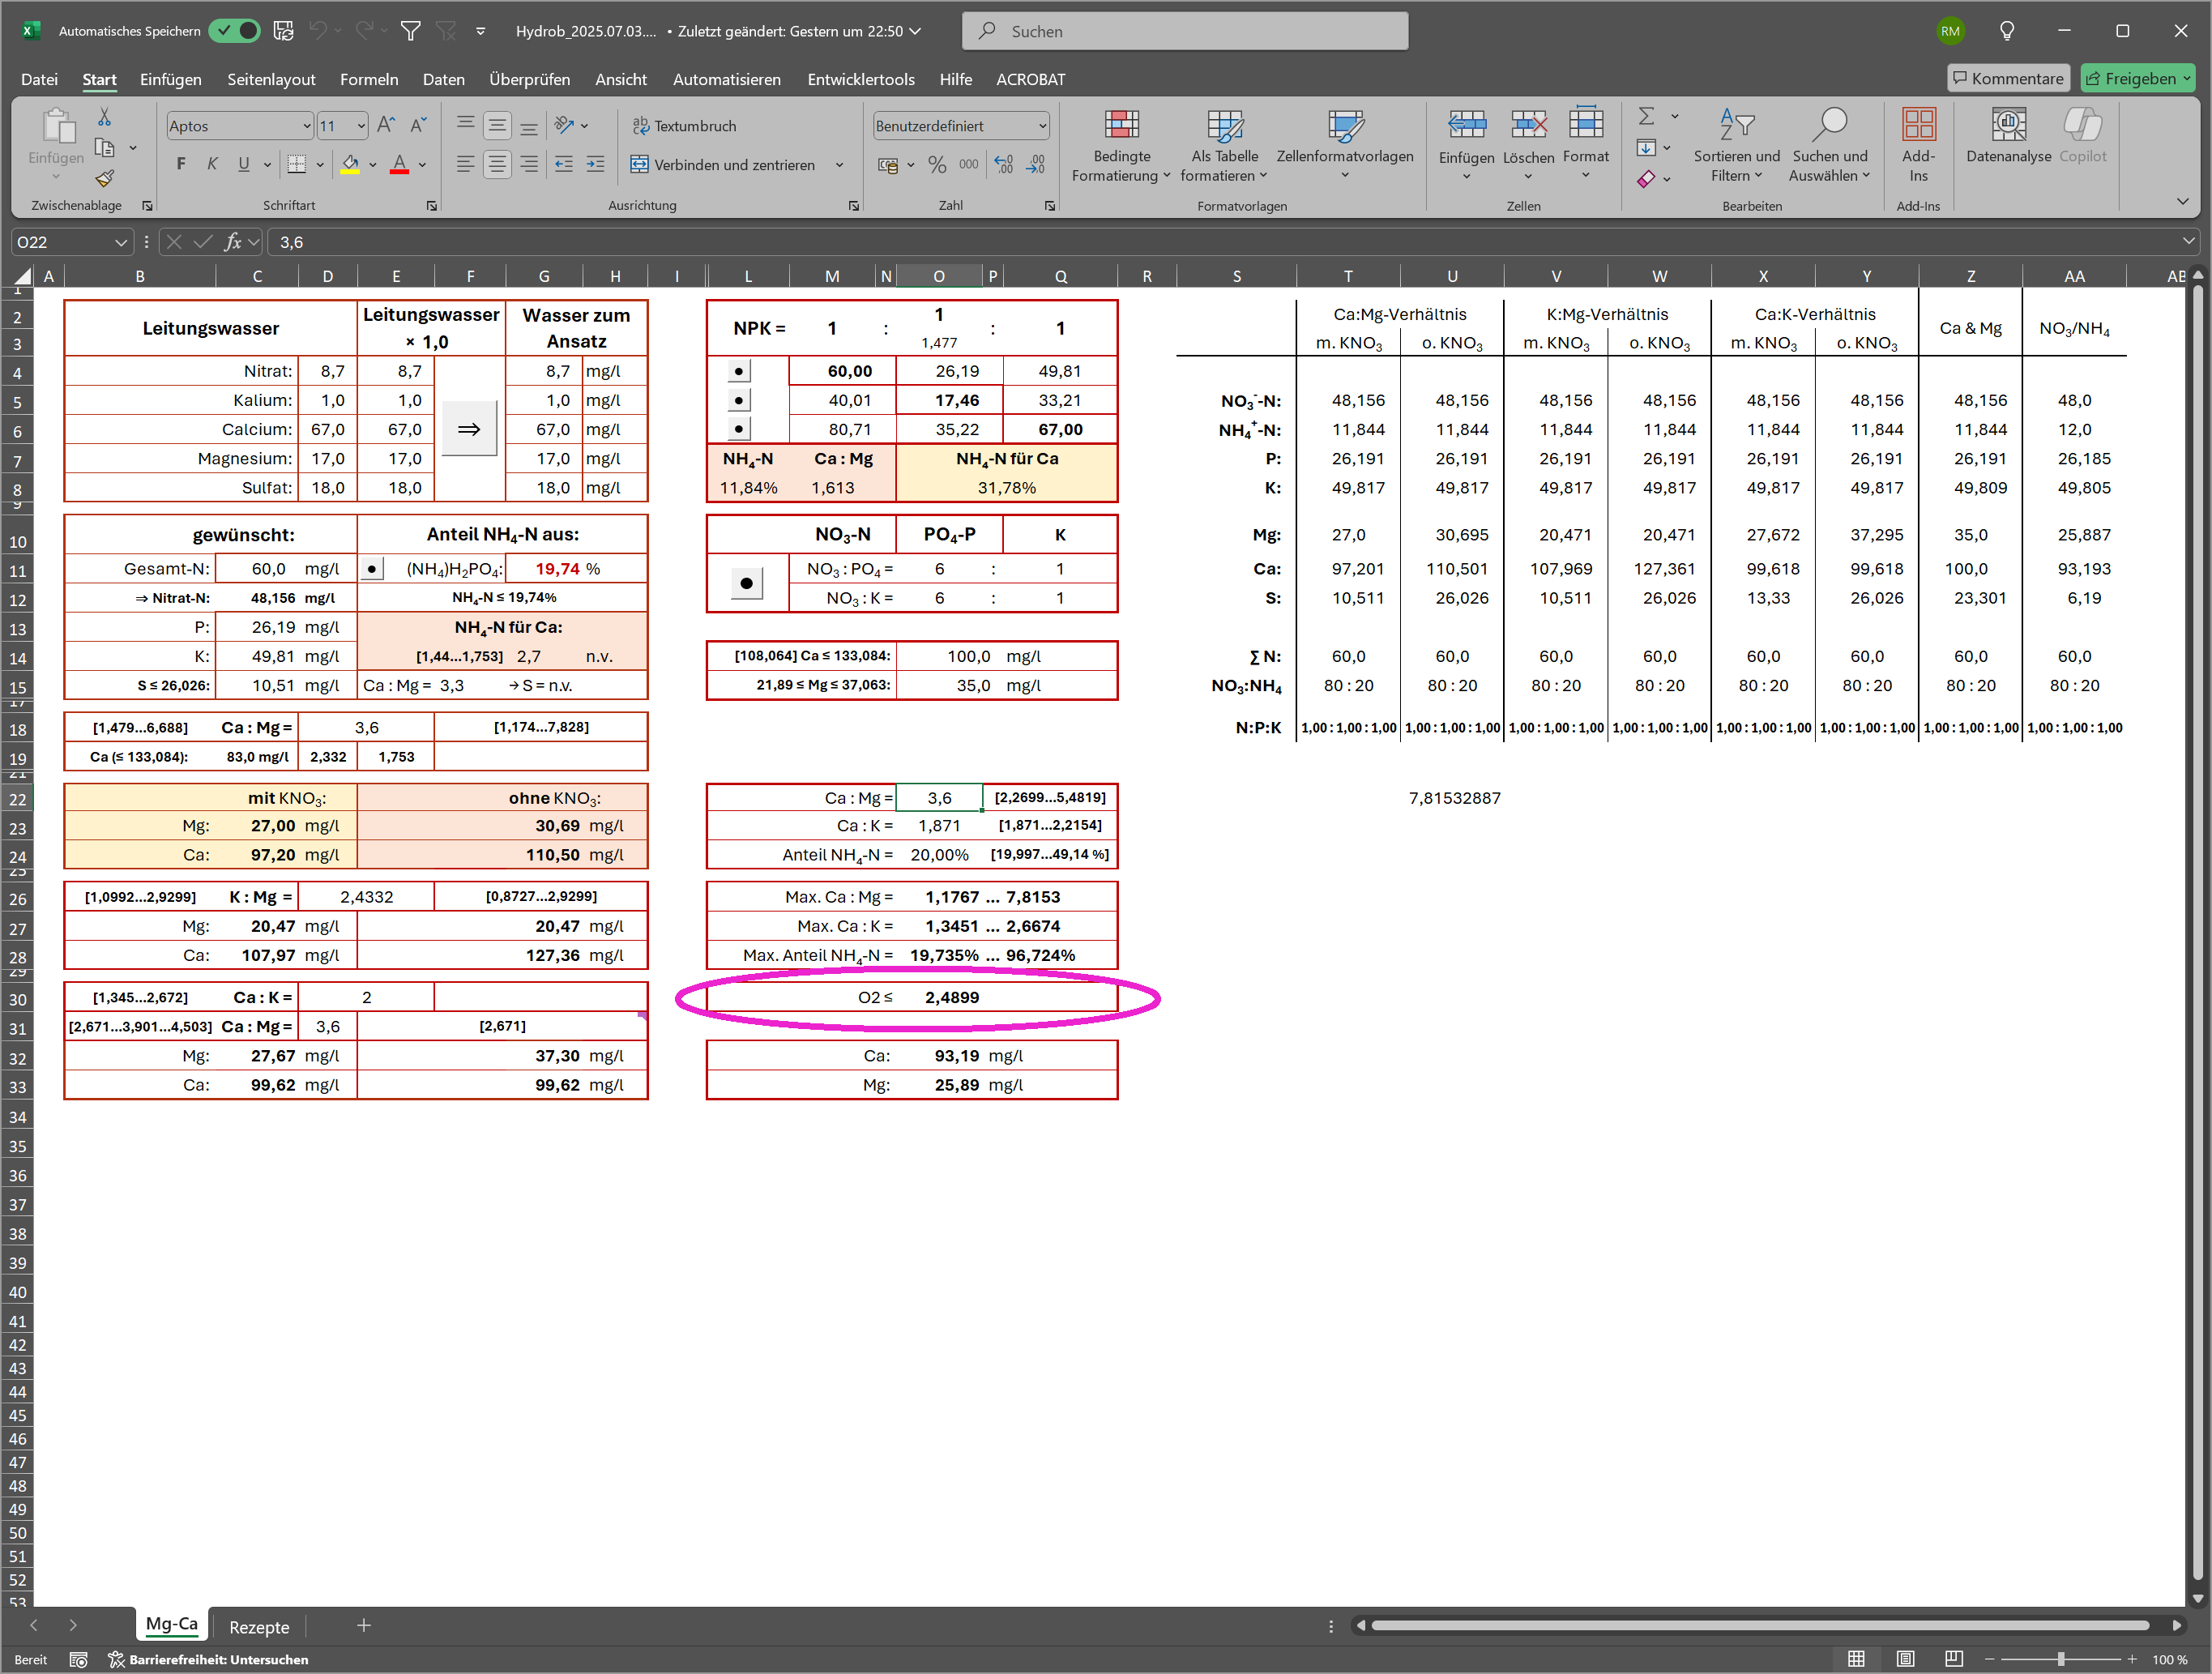Insert function via fx icon

point(233,242)
